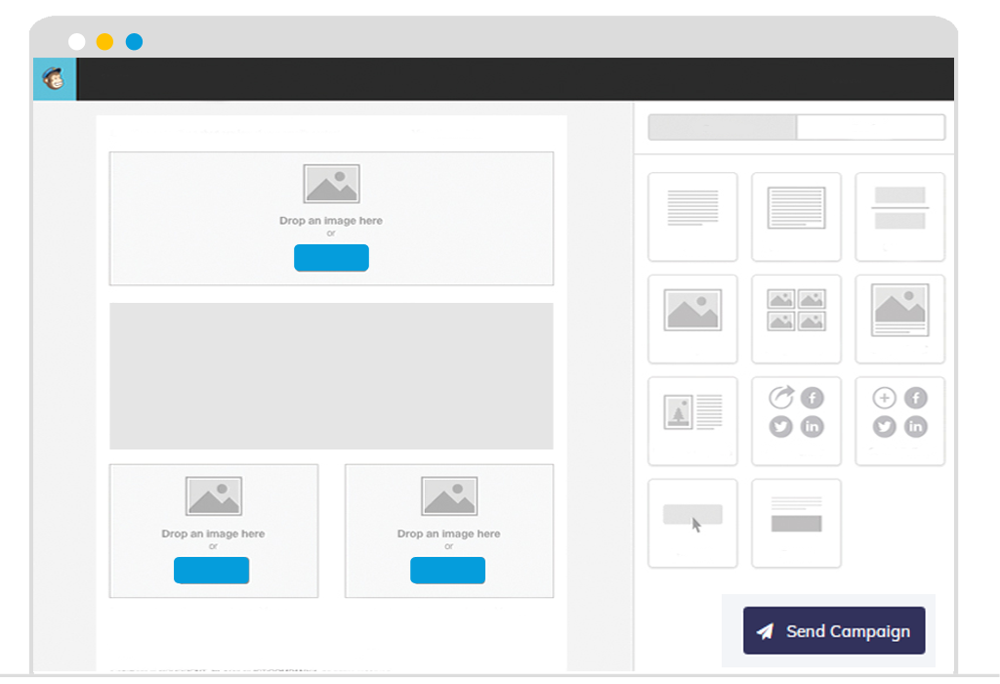
Task: Click blue browse button in bottom-left image block
Action: coord(211,571)
